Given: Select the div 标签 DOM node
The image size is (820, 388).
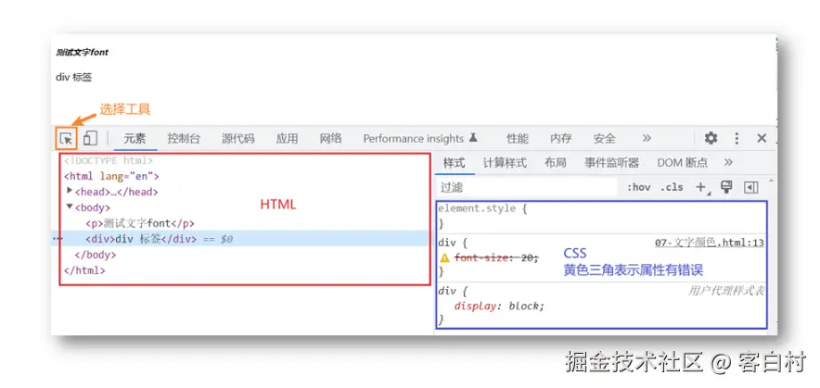Looking at the screenshot, I should coord(141,239).
